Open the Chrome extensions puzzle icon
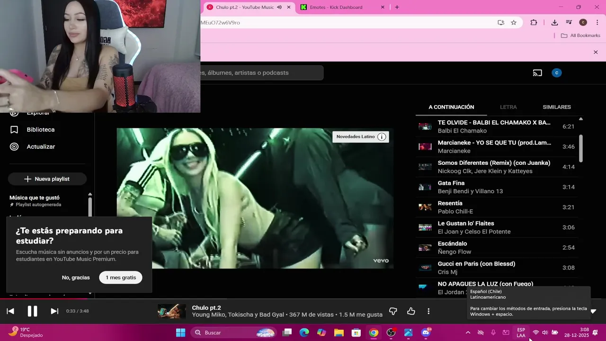 point(534,22)
